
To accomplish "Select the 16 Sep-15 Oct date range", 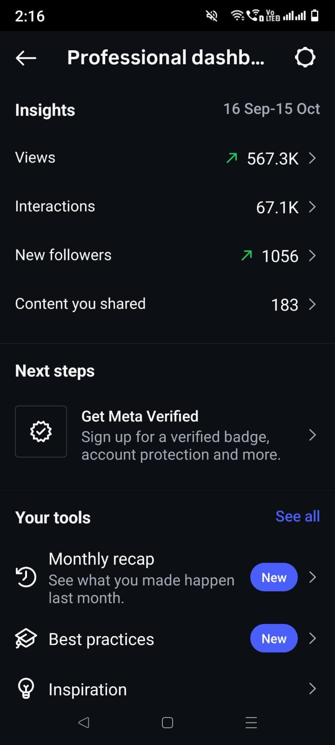I will click(272, 109).
